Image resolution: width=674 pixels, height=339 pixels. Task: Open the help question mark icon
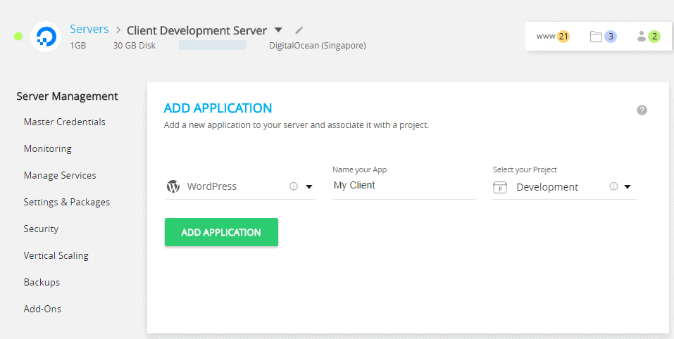(642, 110)
